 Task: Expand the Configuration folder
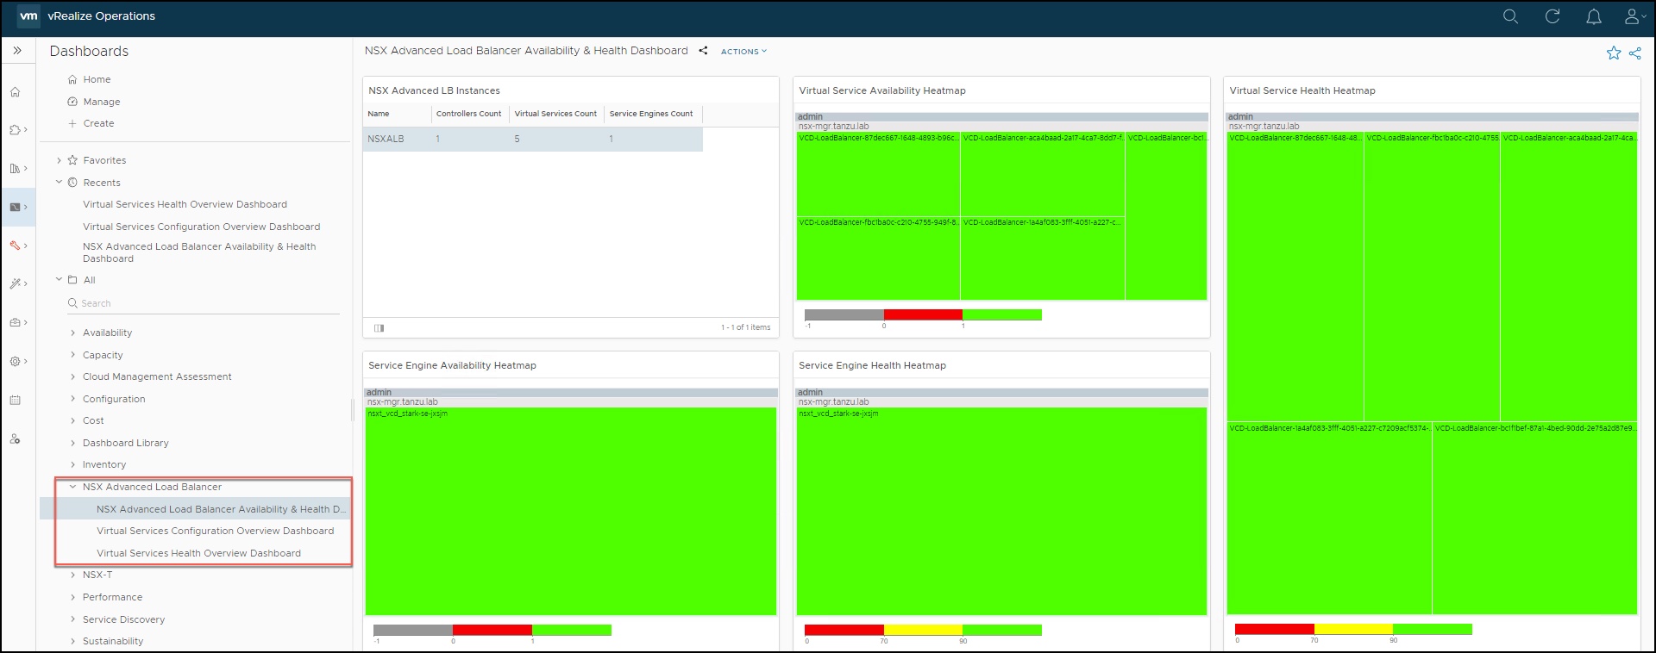coord(72,399)
